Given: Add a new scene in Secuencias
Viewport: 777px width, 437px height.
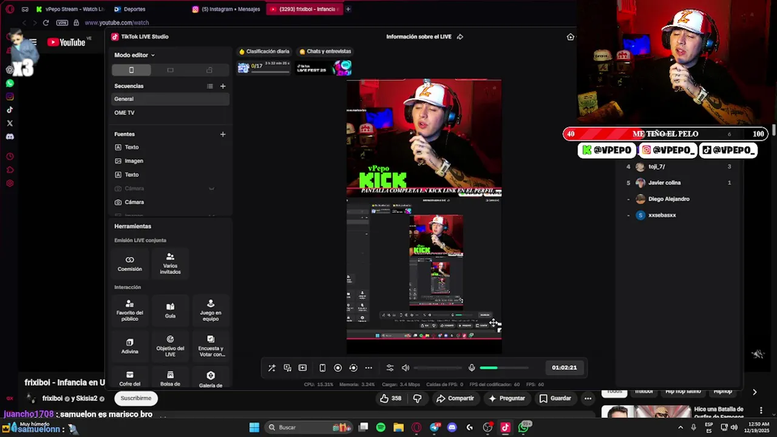Looking at the screenshot, I should click(x=223, y=86).
